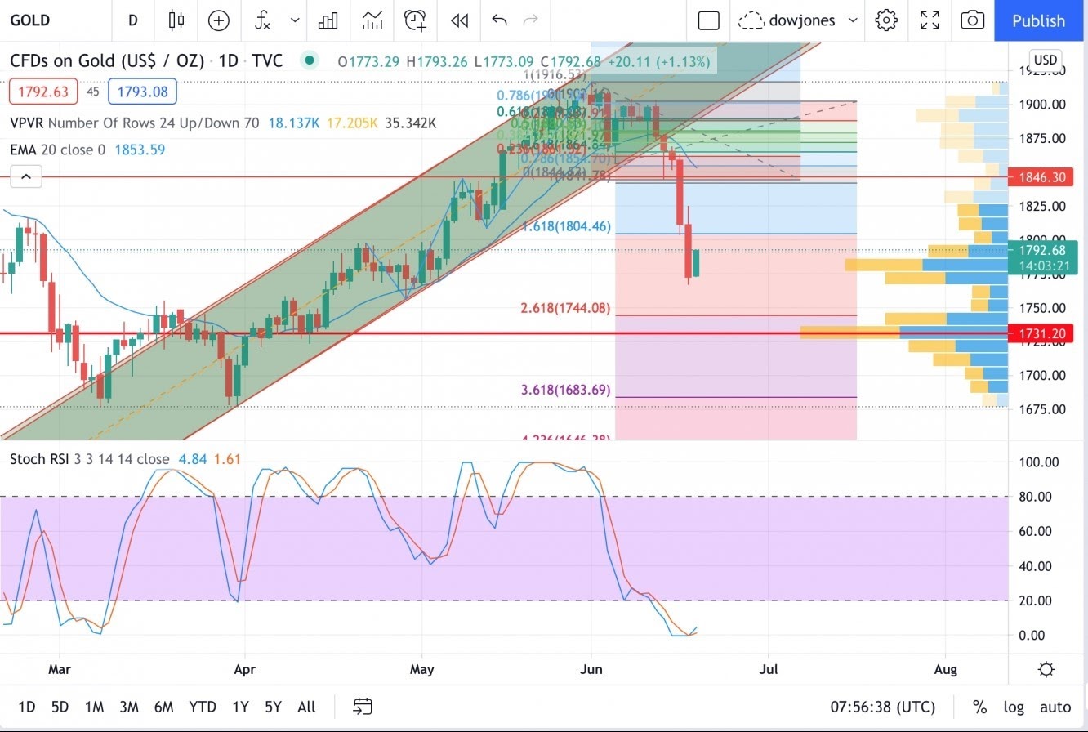Click the red 1792.63 sell price button
Screen dimensions: 1088x732
43,91
